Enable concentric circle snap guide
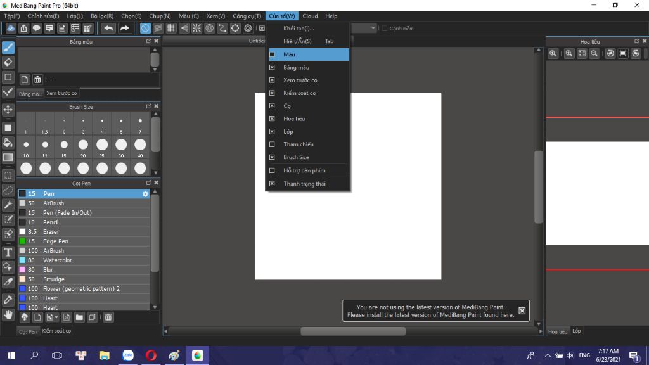 [x=209, y=28]
